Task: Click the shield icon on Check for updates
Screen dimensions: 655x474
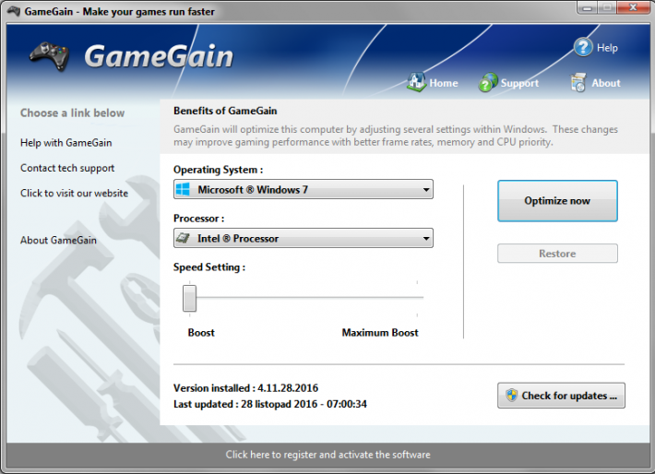Action: tap(511, 395)
